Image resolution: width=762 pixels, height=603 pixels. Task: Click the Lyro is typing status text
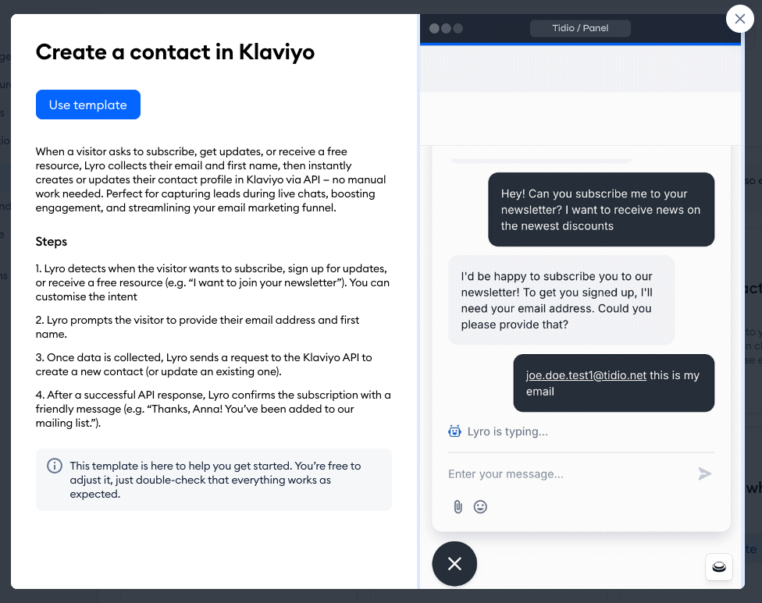pos(507,431)
